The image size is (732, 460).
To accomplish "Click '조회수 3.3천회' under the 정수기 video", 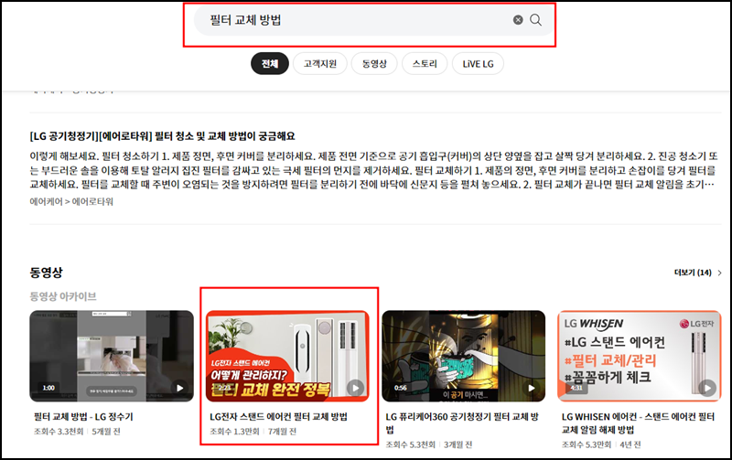I will (x=59, y=432).
